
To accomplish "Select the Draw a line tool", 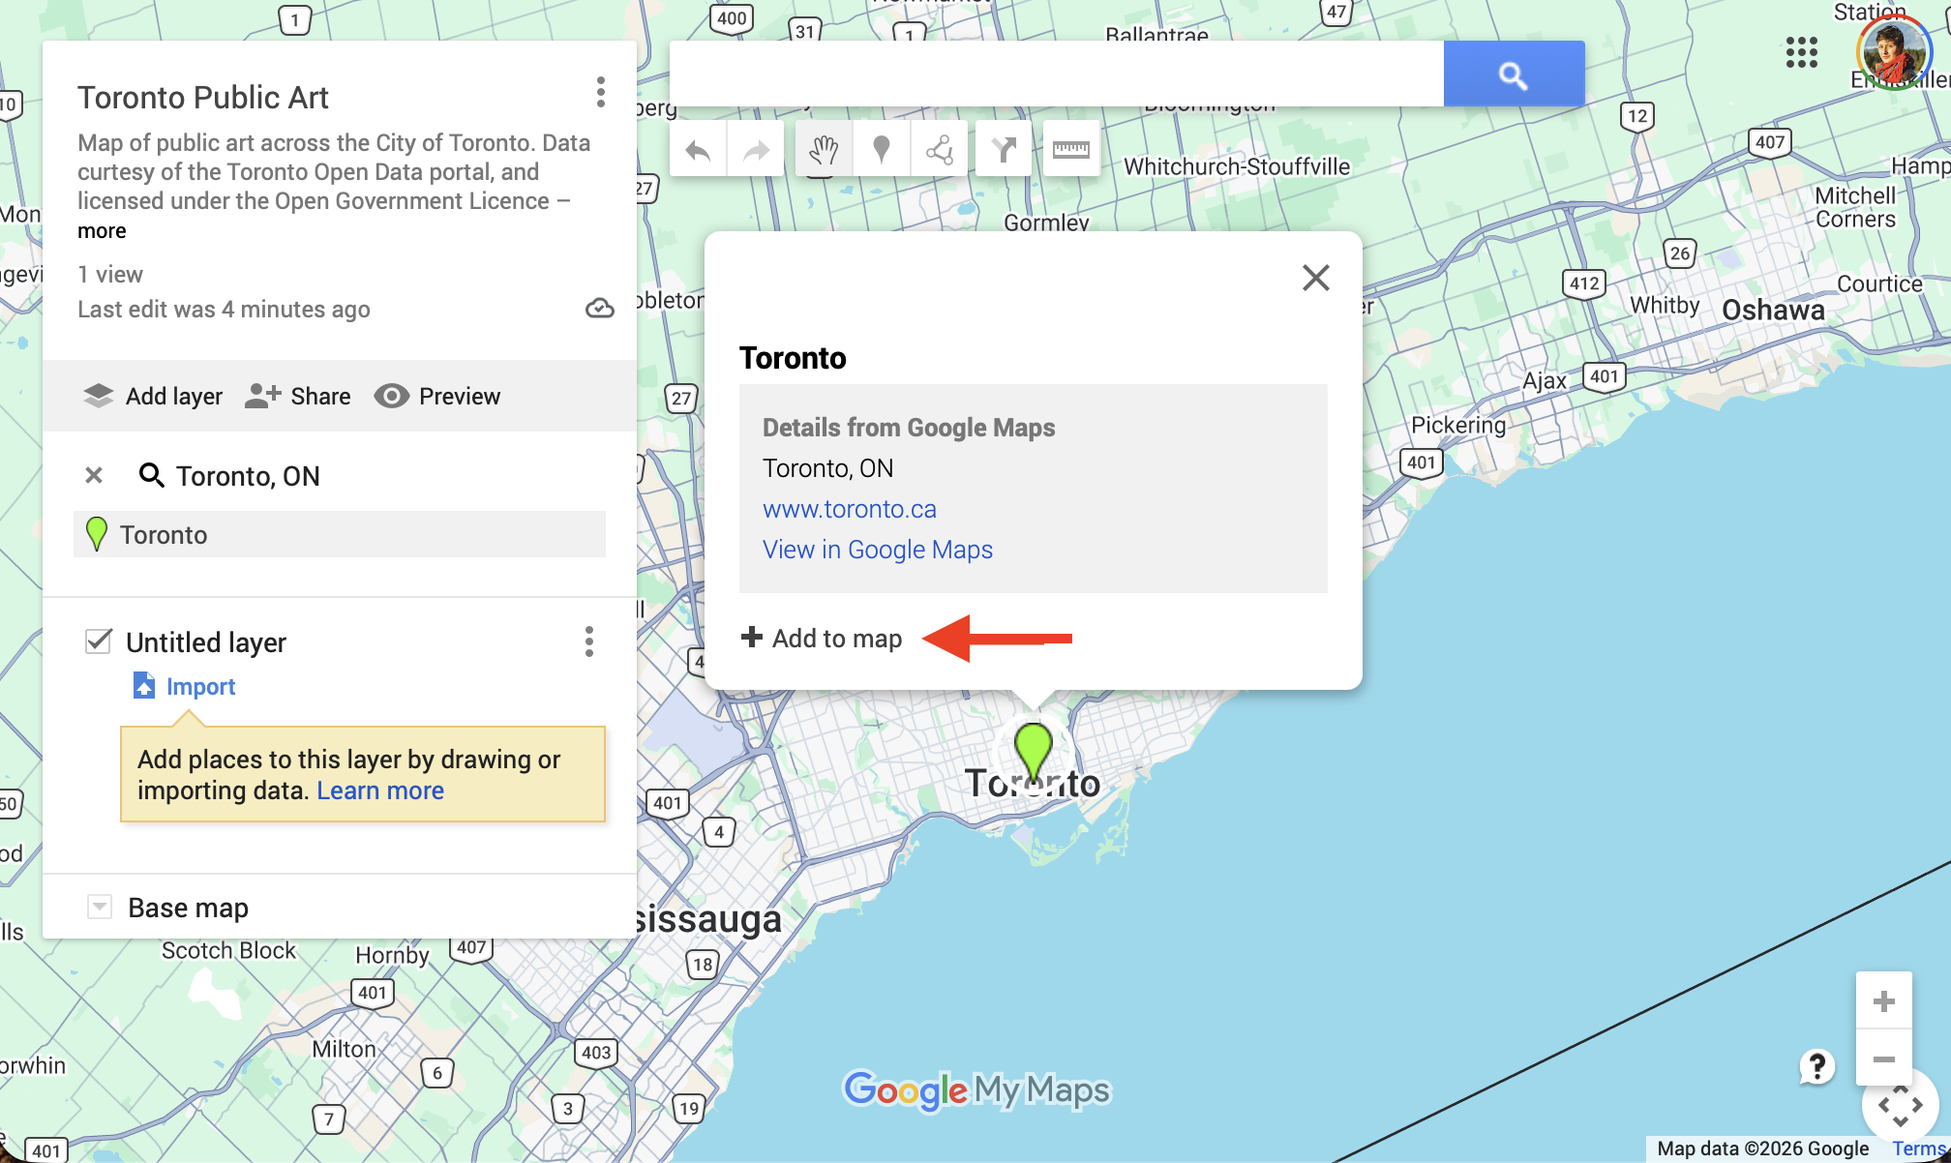I will tap(940, 150).
